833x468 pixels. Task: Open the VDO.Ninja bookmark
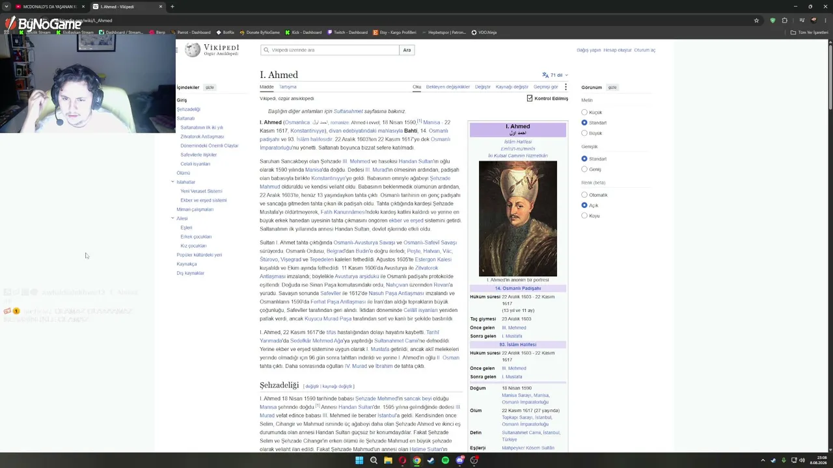[x=484, y=32]
